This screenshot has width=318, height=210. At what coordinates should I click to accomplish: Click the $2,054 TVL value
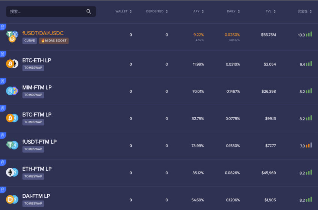270,64
